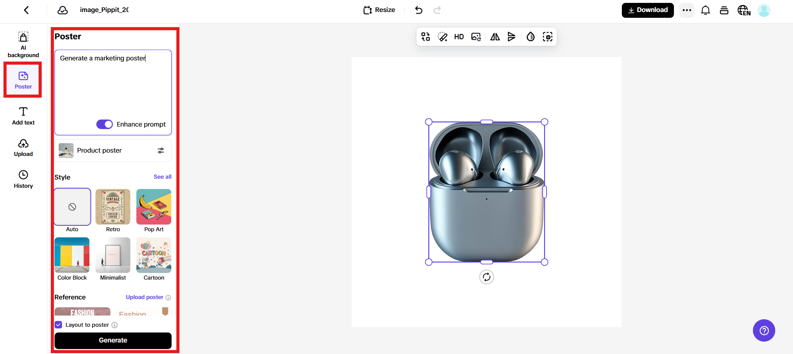The image size is (793, 354).
Task: Select the Add text tool
Action: (23, 116)
